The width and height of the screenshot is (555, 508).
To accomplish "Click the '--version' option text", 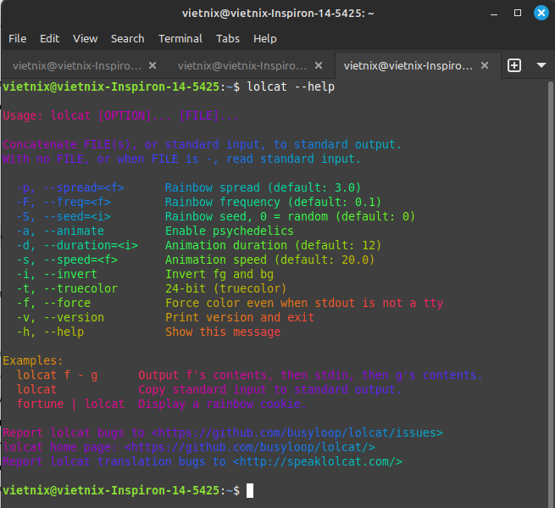I will 74,317.
